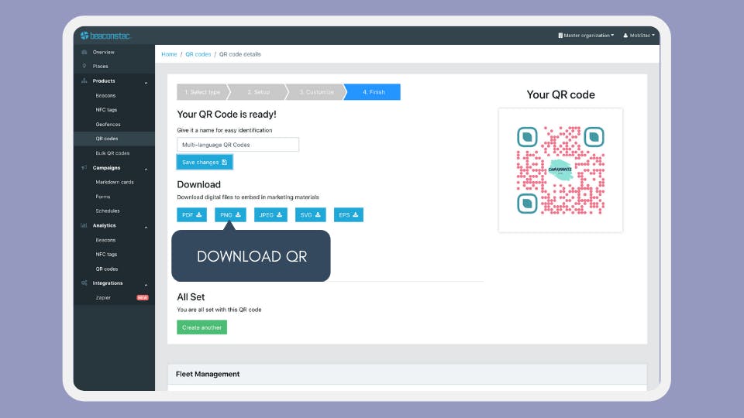
Task: Open the MobStac user dropdown
Action: click(x=639, y=35)
